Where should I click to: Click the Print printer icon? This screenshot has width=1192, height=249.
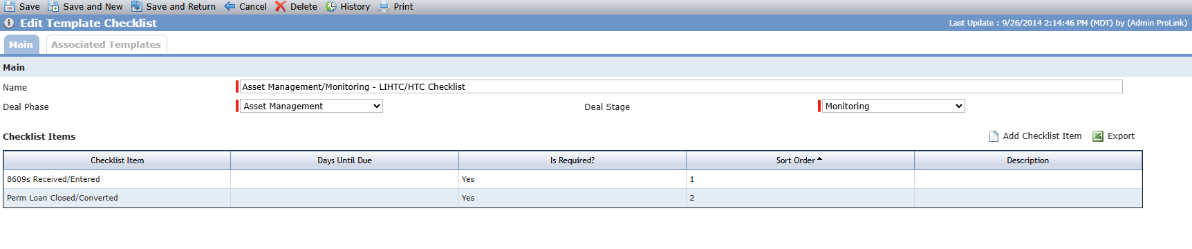[x=384, y=6]
